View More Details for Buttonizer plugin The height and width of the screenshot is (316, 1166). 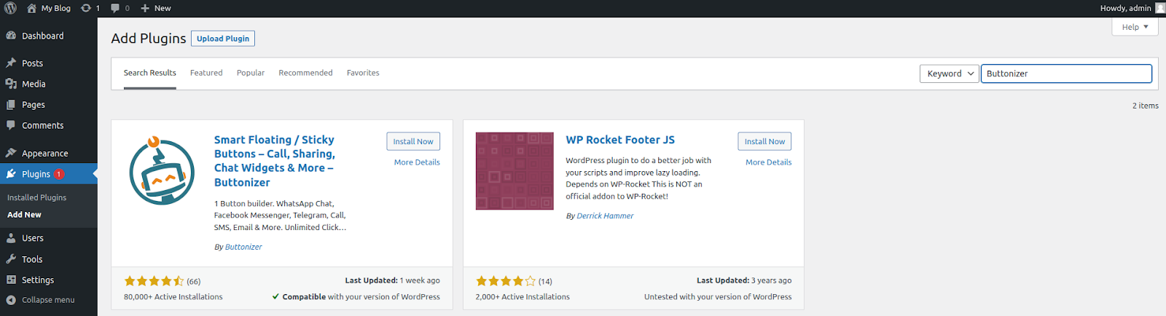417,162
